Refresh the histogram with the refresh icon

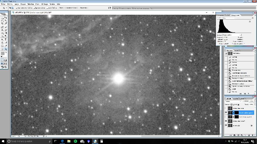pos(253,18)
